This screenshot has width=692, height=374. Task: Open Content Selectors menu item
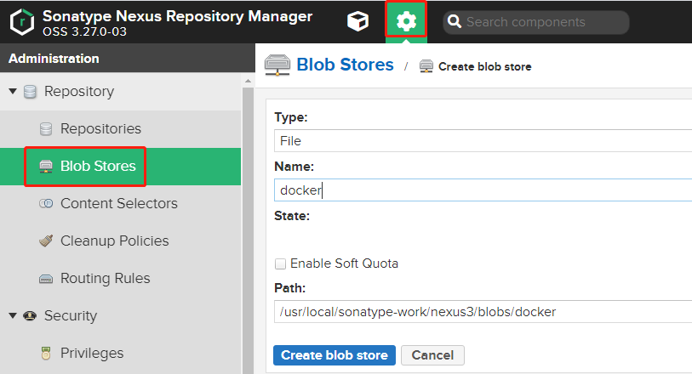point(118,204)
